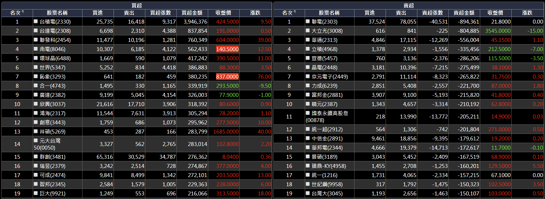The image size is (545, 199).
Task: Click 賣超張數 column header
Action: coord(432,13)
